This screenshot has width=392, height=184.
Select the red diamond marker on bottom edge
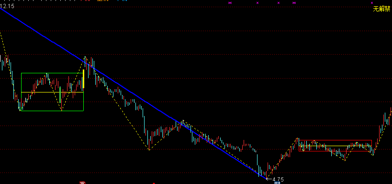coord(154,183)
